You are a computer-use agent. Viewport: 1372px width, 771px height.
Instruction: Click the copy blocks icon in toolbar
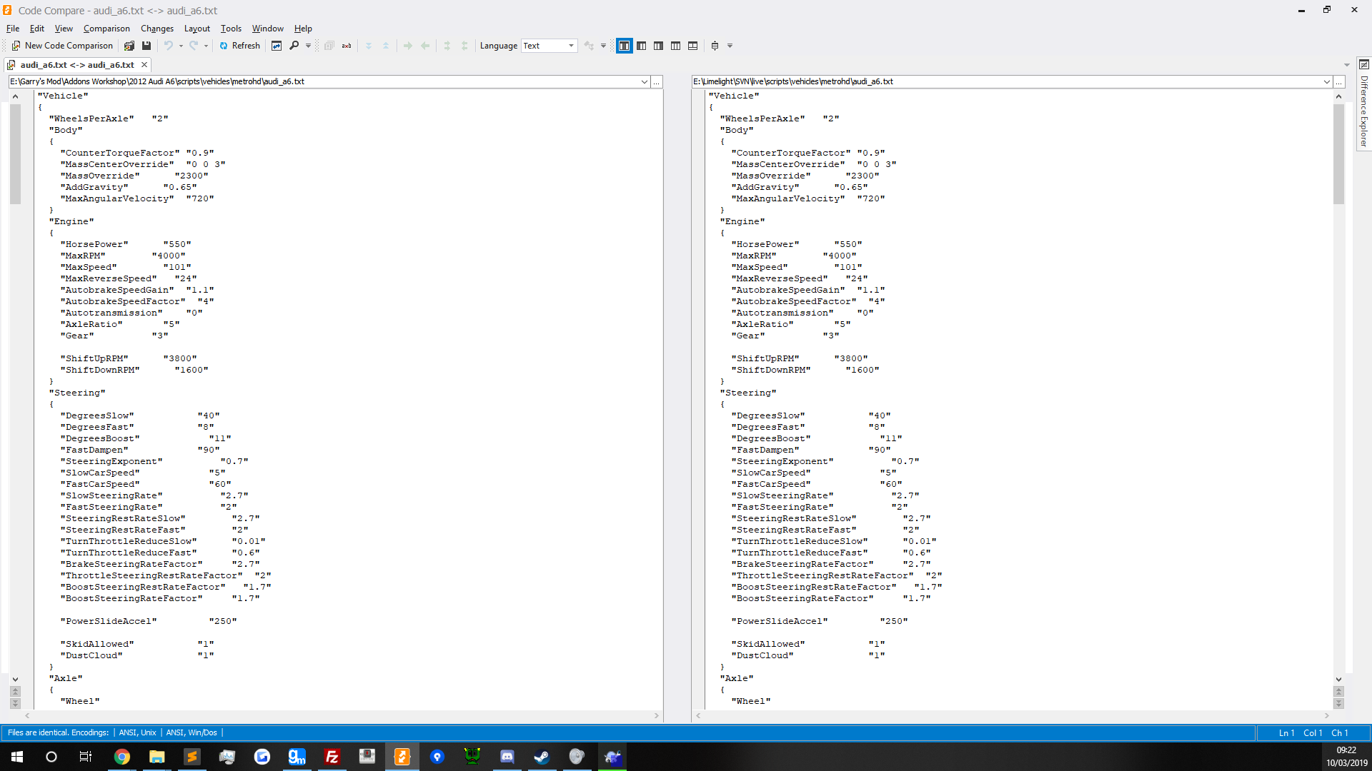click(x=329, y=46)
